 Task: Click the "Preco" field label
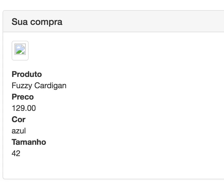click(x=23, y=97)
